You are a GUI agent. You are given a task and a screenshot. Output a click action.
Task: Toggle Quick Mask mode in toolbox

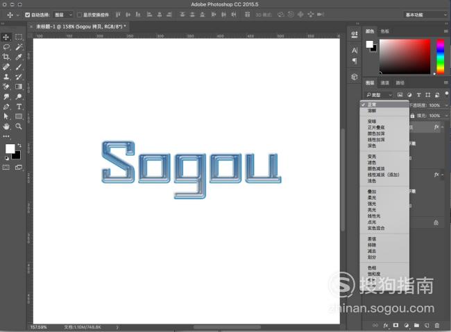click(6, 167)
